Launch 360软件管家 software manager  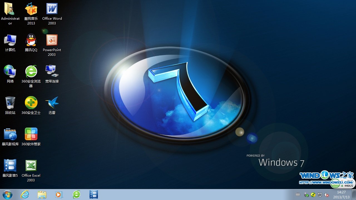click(31, 134)
